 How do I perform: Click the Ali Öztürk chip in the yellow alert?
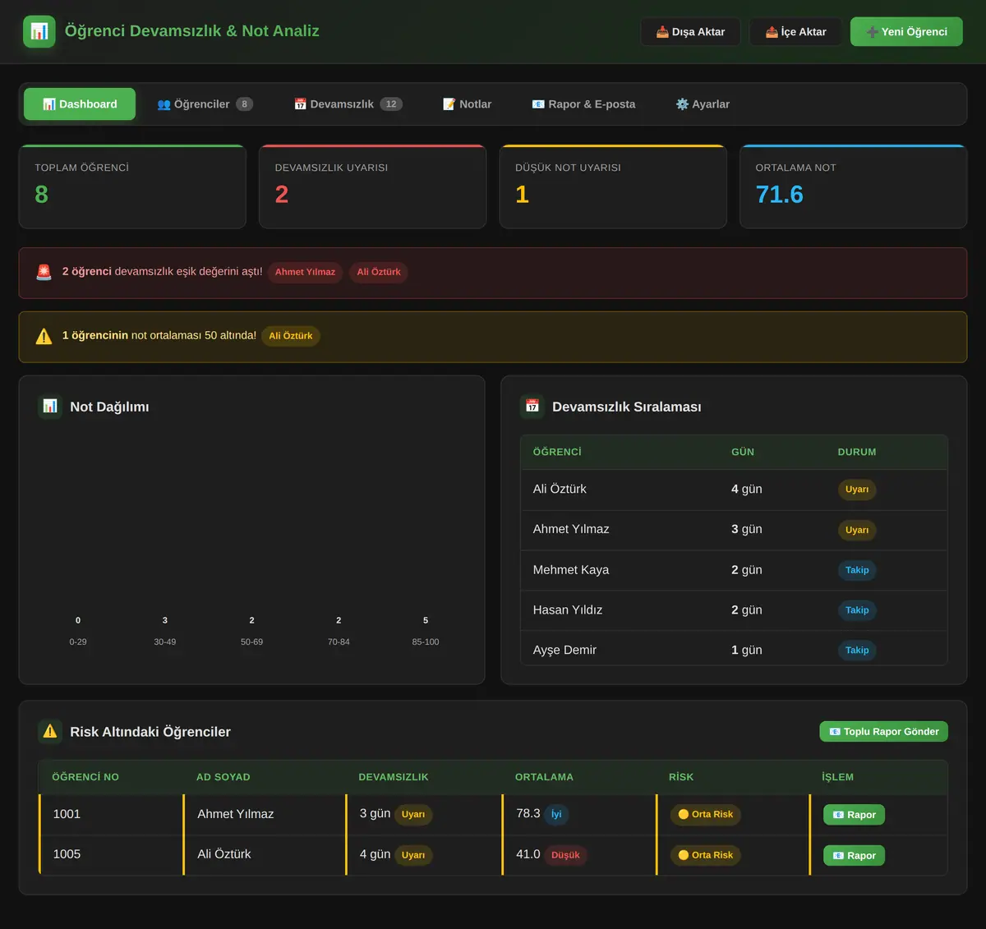click(291, 336)
